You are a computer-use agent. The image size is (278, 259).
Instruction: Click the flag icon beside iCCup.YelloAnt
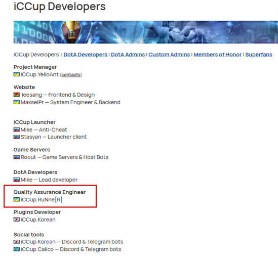tap(17, 74)
